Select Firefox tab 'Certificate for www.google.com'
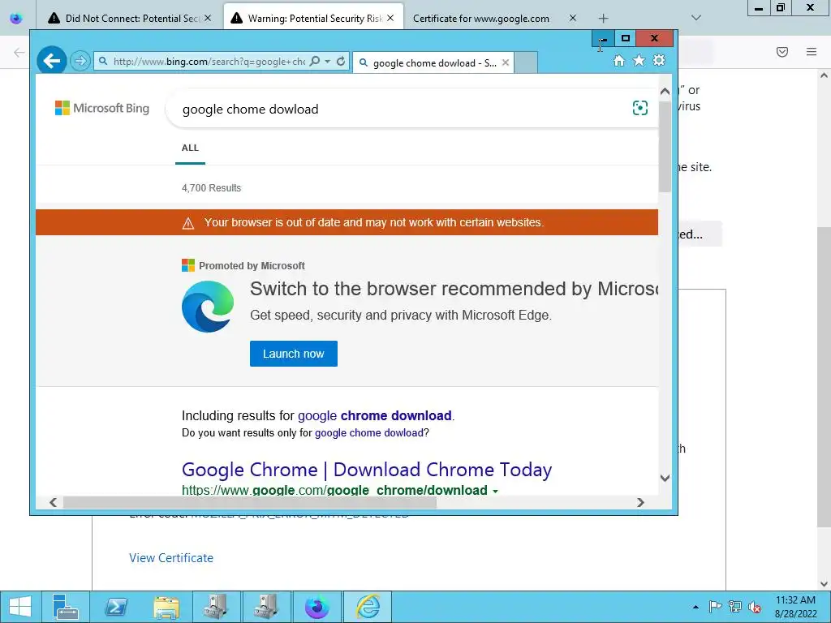This screenshot has height=623, width=831. coord(480,19)
